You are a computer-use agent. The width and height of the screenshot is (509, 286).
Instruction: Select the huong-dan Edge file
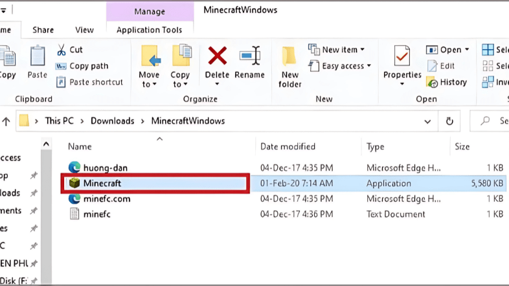click(105, 168)
